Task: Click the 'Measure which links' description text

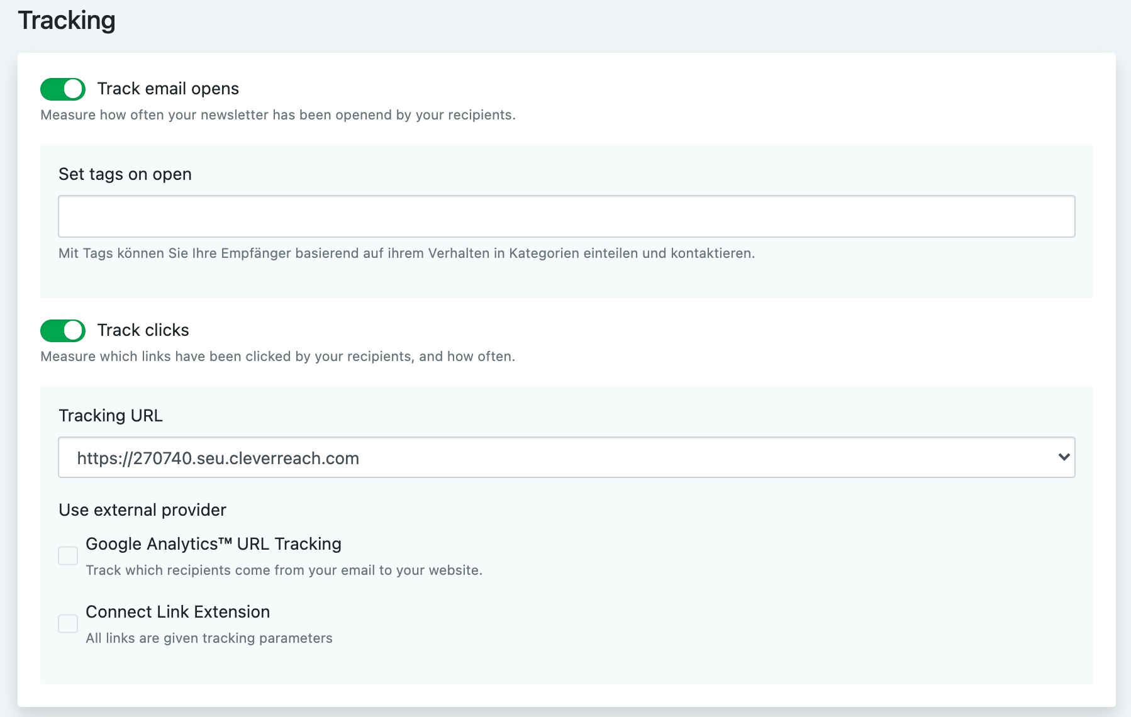Action: tap(277, 357)
